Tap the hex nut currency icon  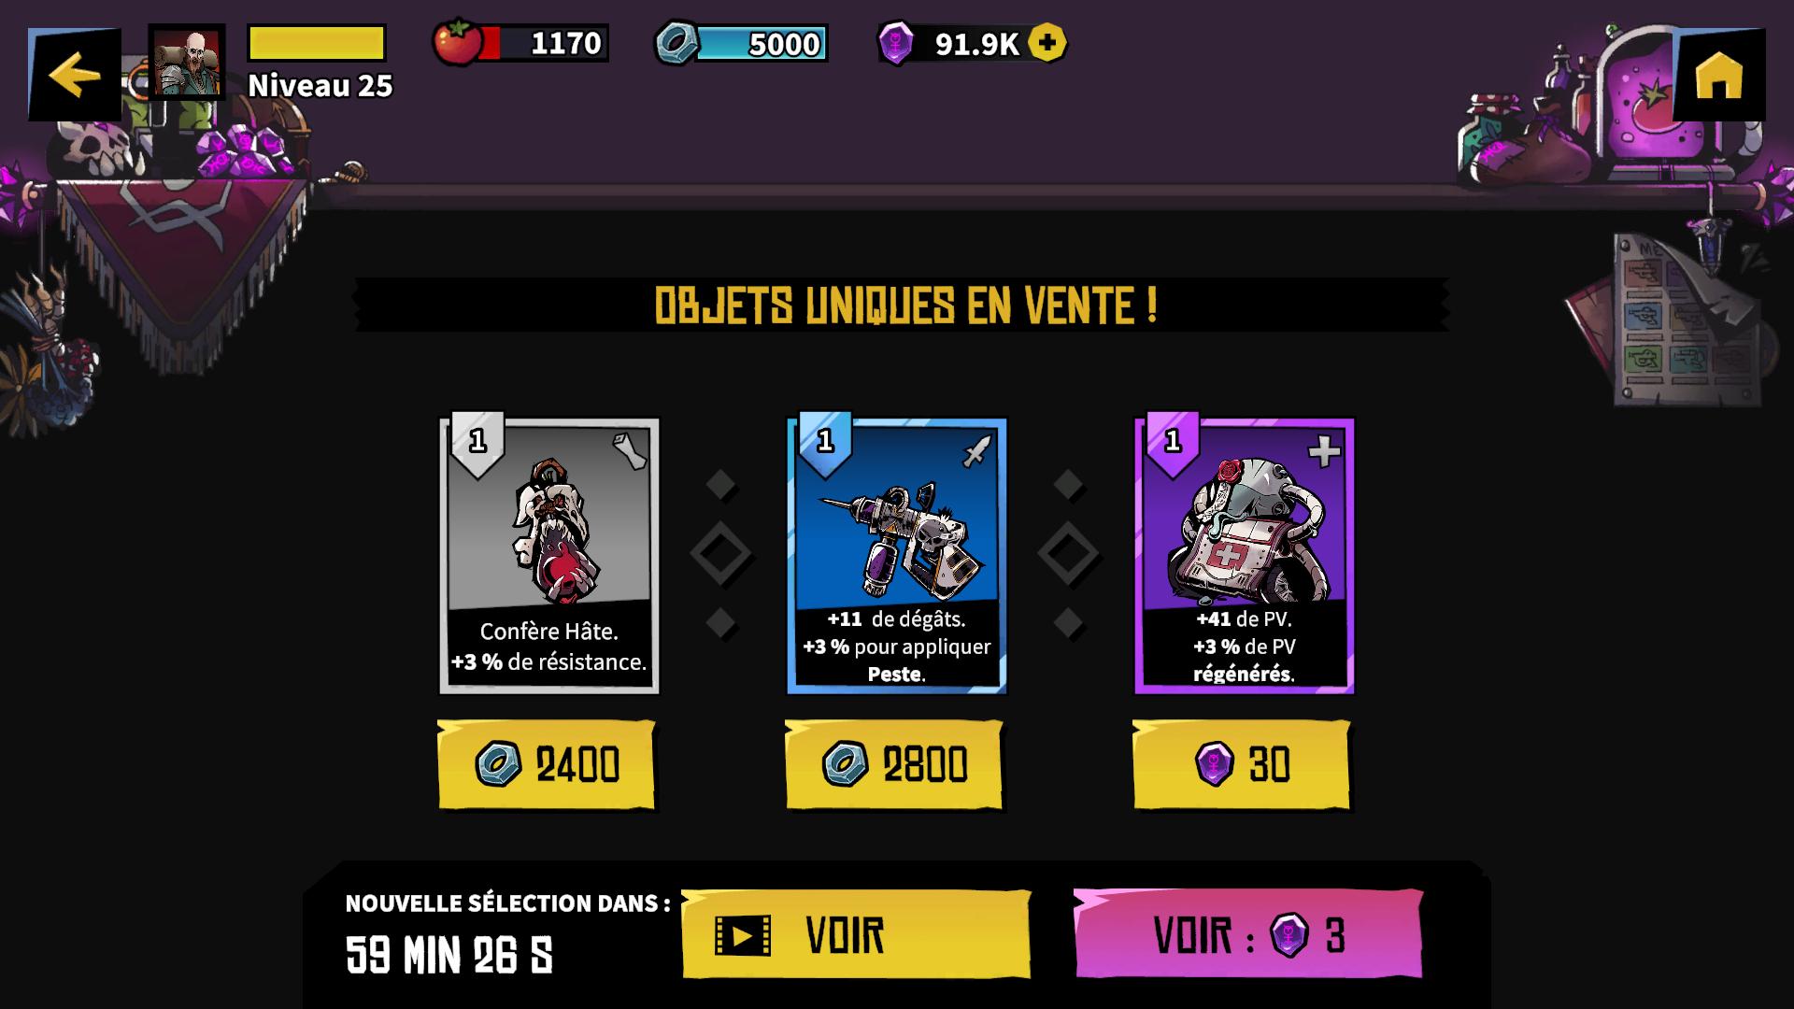click(676, 43)
